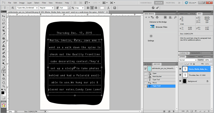Hide the Thursday Dec. 17, 2015 layer
Image resolution: width=214 pixels, height=113 pixels.
pos(180,75)
